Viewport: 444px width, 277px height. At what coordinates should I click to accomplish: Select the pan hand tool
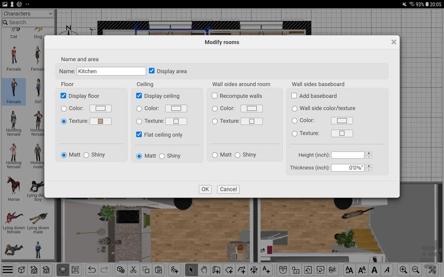pos(204,270)
